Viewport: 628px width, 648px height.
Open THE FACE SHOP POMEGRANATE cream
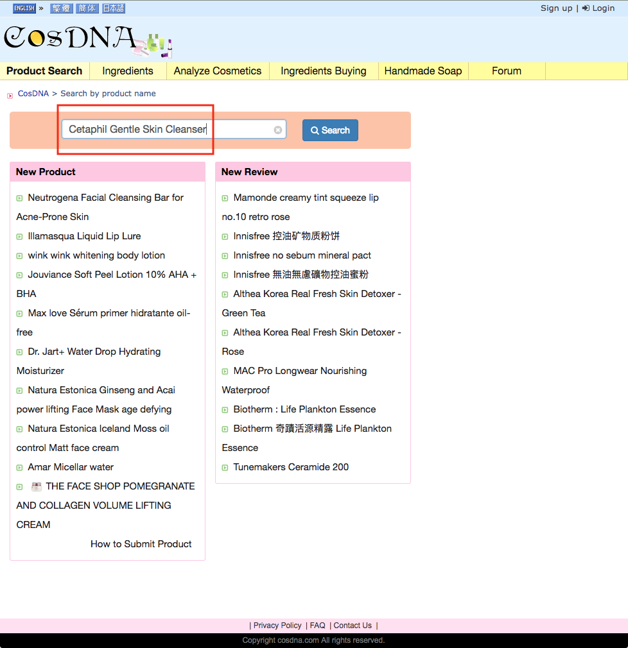pyautogui.click(x=105, y=506)
